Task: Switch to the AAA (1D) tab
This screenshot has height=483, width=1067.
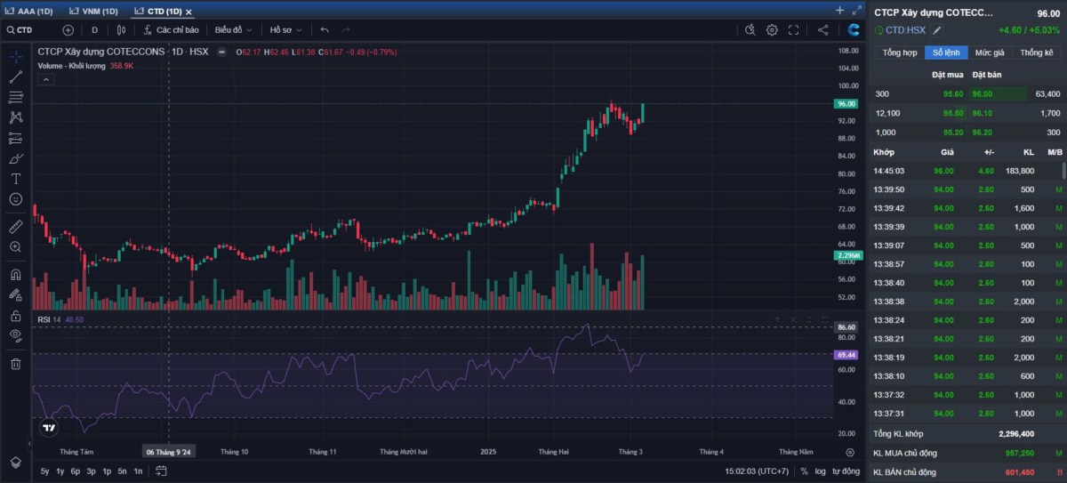Action: pos(29,11)
